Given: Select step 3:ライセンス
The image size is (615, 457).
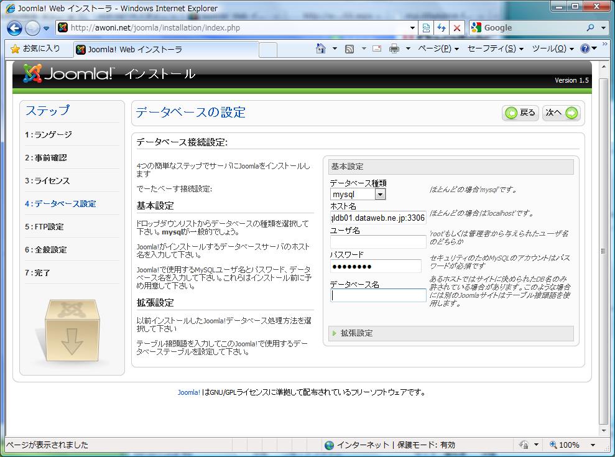Looking at the screenshot, I should tap(47, 181).
